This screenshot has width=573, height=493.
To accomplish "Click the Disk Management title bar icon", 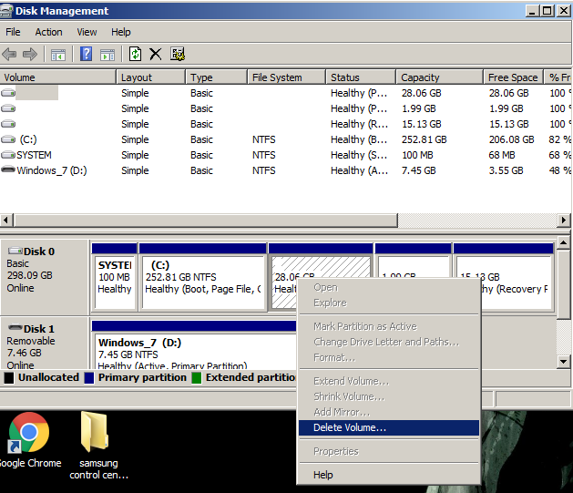I will (5, 11).
